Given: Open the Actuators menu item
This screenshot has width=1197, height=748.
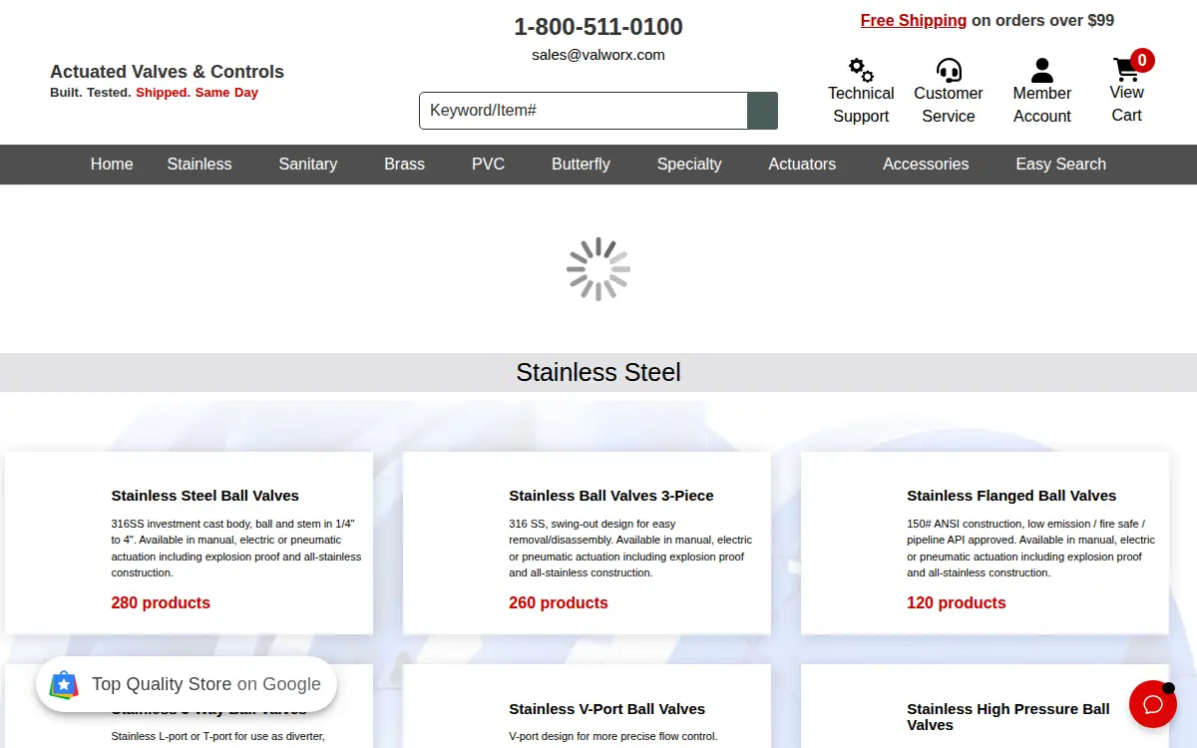Looking at the screenshot, I should [802, 165].
